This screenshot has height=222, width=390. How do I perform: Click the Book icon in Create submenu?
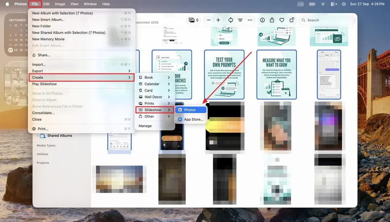click(x=141, y=78)
